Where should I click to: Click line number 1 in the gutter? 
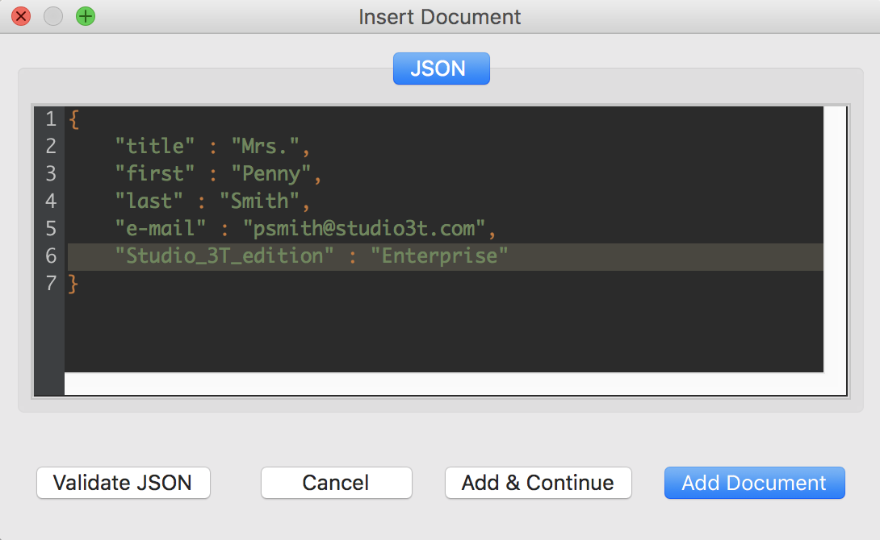[x=50, y=119]
